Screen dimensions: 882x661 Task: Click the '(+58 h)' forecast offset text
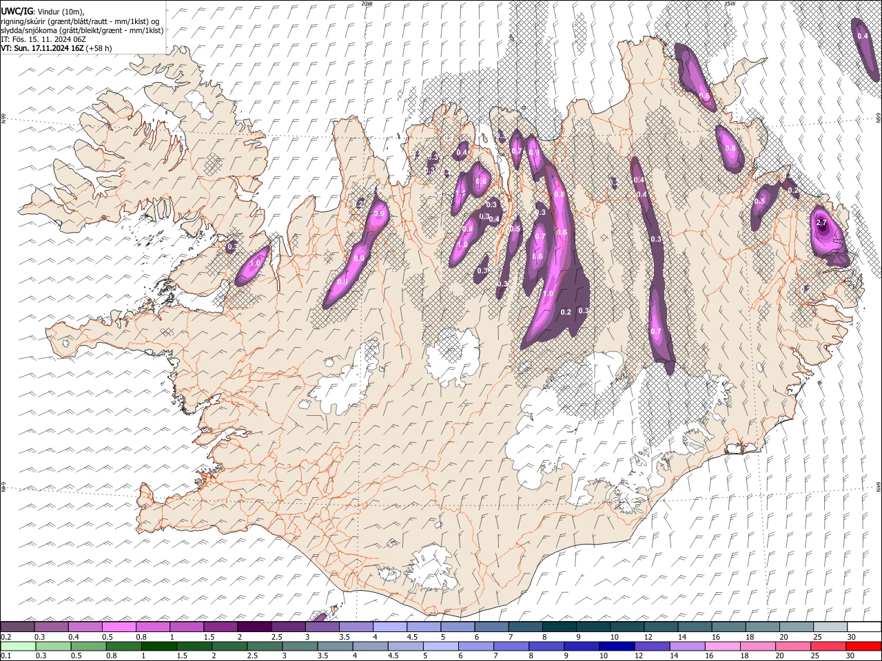tap(99, 48)
